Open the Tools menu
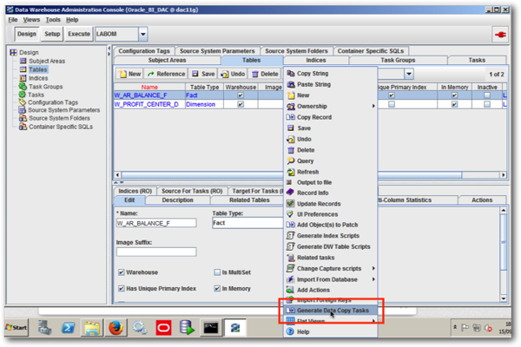The width and height of the screenshot is (521, 347). click(53, 20)
